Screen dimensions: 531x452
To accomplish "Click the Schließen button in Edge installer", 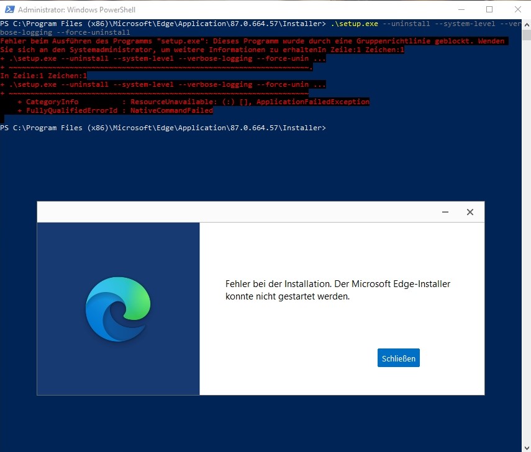I will (x=399, y=358).
